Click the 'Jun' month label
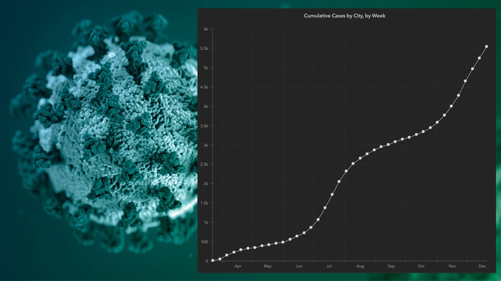Viewport: 501px width, 281px height. point(299,266)
